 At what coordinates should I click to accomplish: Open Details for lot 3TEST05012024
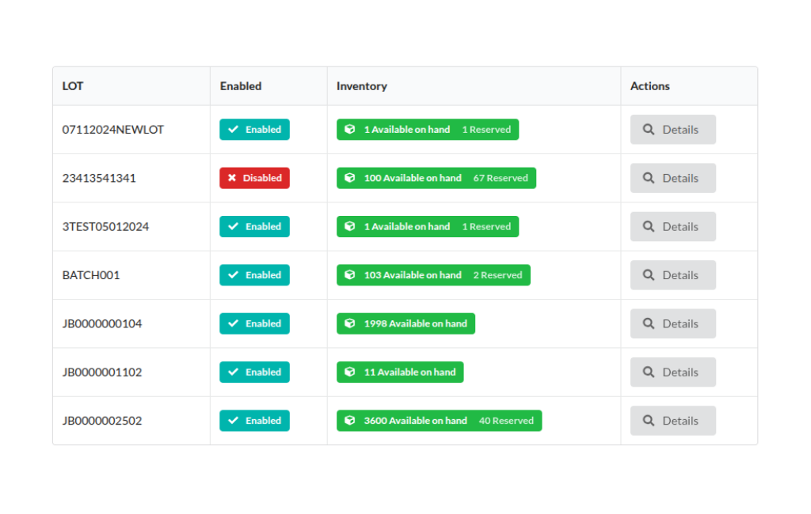(x=672, y=226)
